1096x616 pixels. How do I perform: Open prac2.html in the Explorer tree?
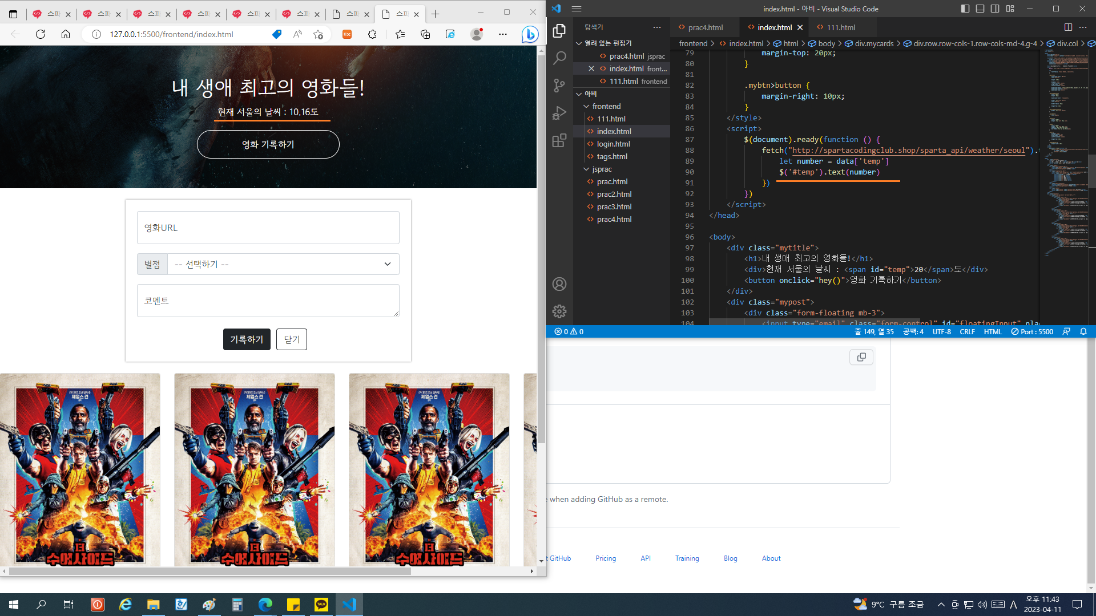pos(614,194)
